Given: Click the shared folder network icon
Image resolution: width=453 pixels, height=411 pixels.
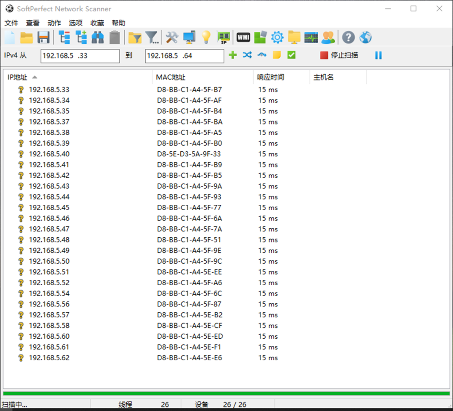Looking at the screenshot, I should point(294,37).
